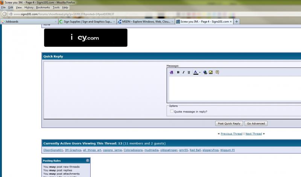Click the site identity icon in address bar
Image resolution: width=301 pixels, height=177 pixels.
(x=11, y=14)
